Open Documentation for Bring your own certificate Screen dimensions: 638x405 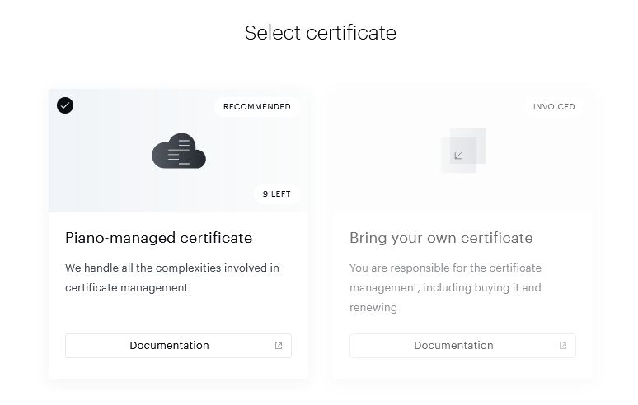pos(454,346)
